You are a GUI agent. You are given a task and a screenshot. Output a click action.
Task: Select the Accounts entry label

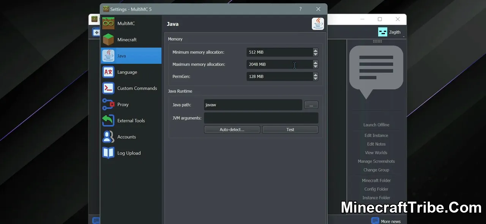(x=126, y=137)
